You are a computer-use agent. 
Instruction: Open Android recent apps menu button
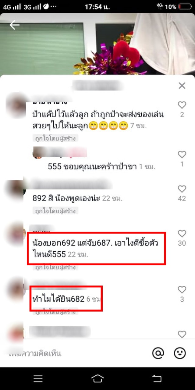[x=38, y=378]
